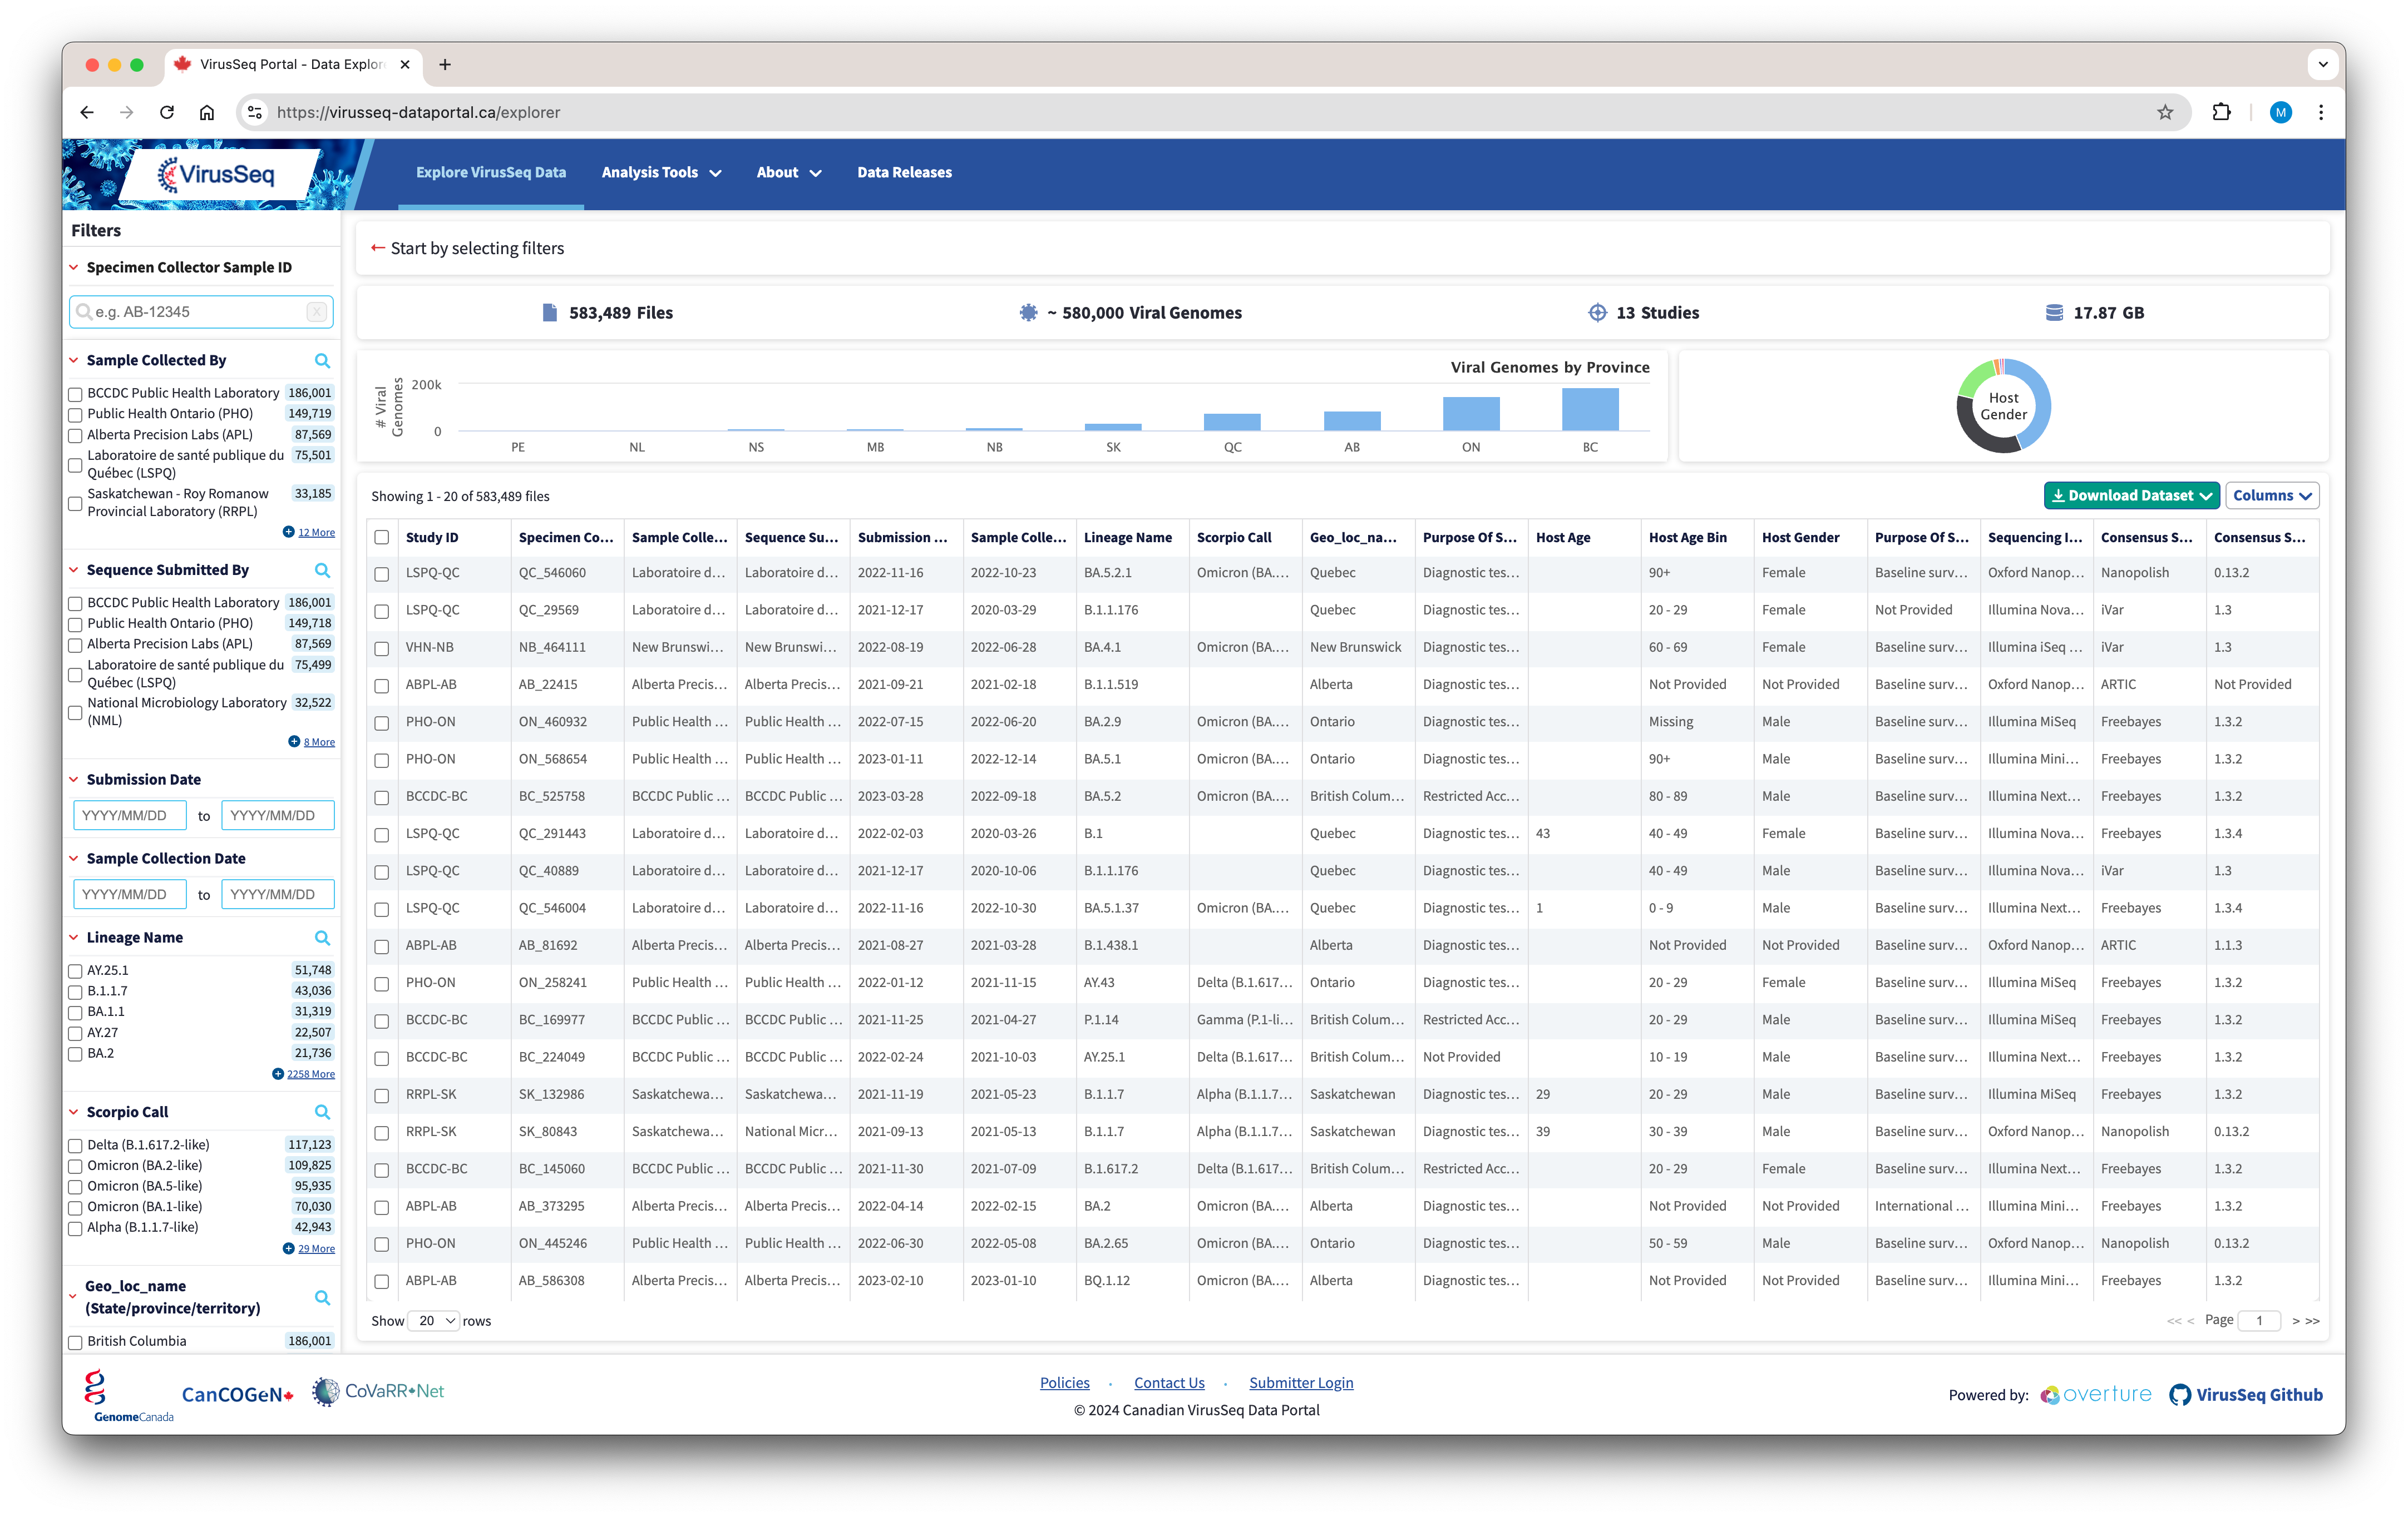Image resolution: width=2408 pixels, height=1517 pixels.
Task: Open the Submitter Login link
Action: 1301,1383
